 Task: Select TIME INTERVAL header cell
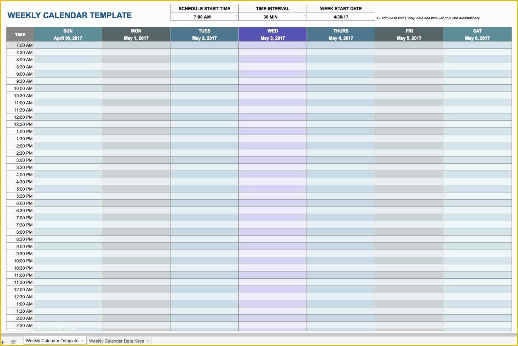pyautogui.click(x=272, y=8)
